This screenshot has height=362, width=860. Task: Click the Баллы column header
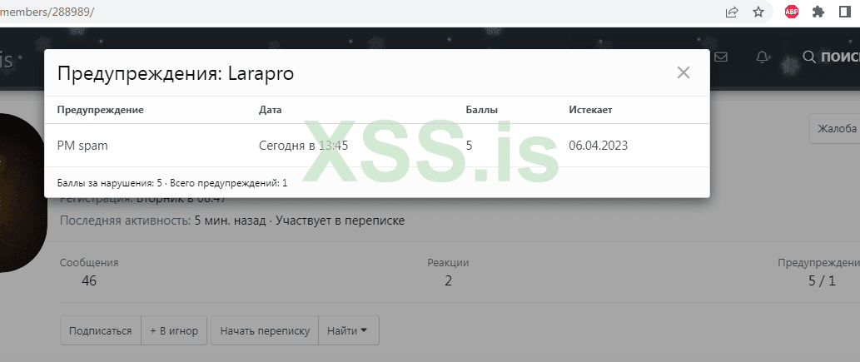[x=481, y=110]
